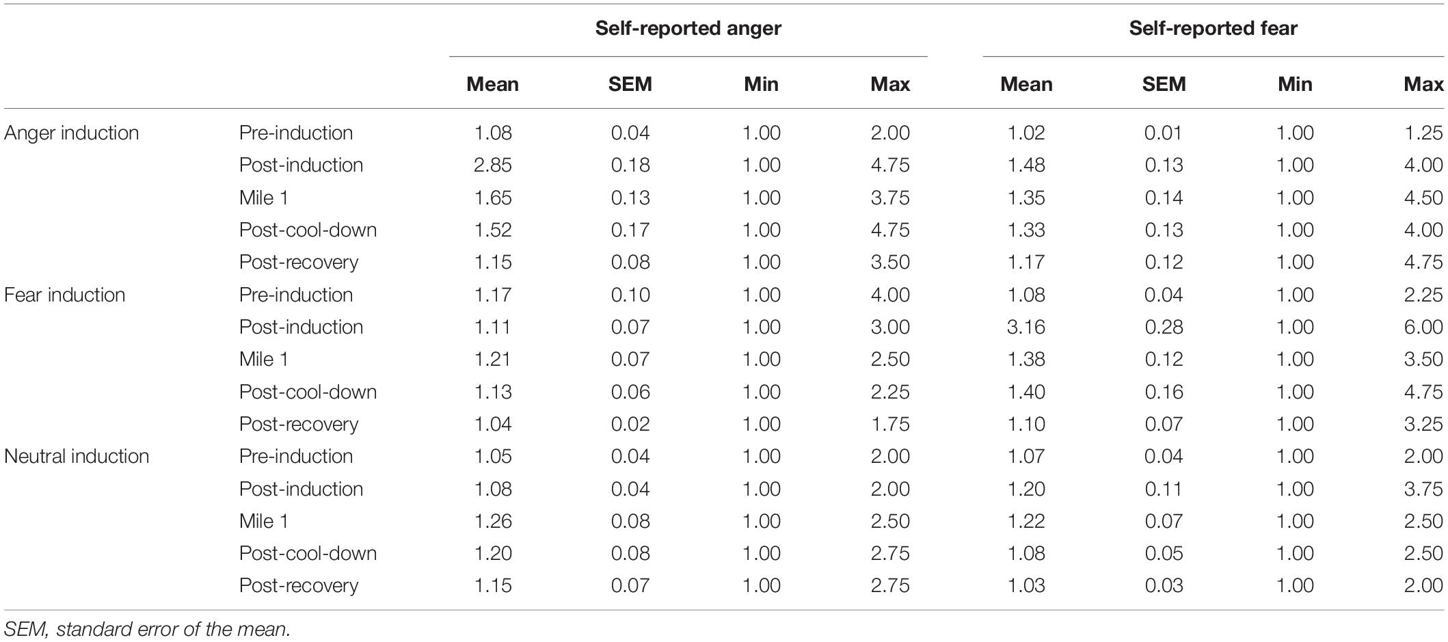Click the fear SEM value 0.28
The height and width of the screenshot is (642, 1448).
[1164, 327]
